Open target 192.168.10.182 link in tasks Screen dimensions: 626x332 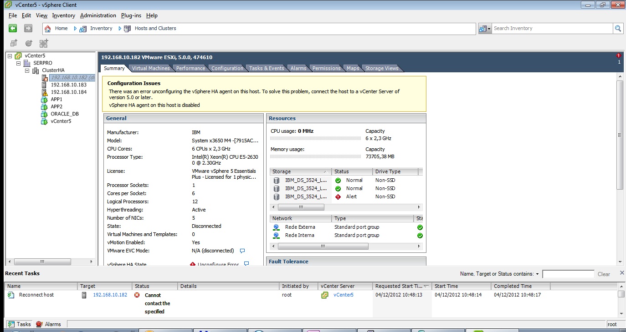tap(110, 295)
